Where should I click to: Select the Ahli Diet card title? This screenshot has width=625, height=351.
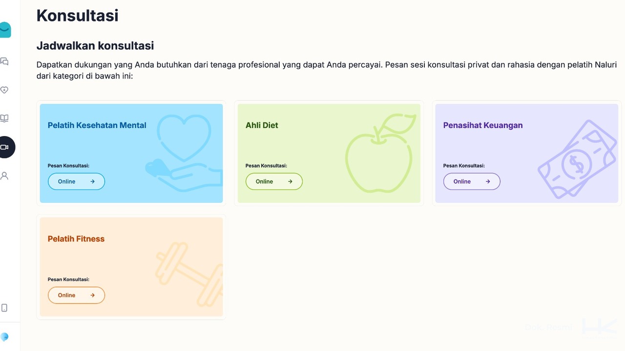point(262,125)
